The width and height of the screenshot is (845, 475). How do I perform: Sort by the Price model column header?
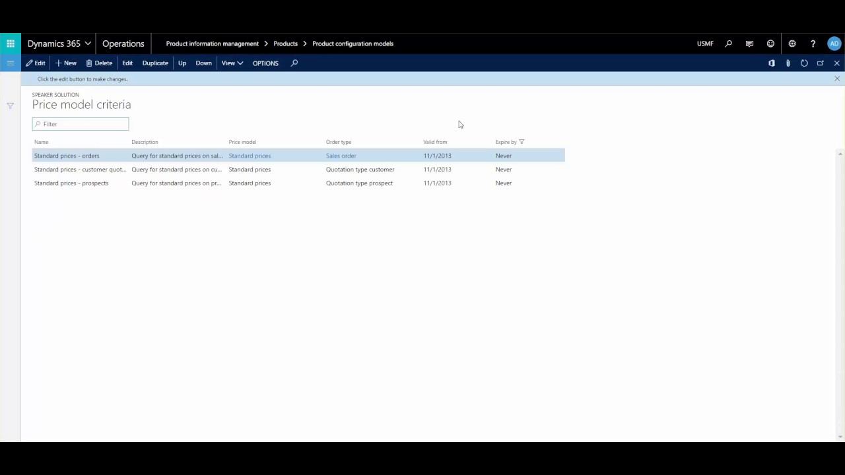tap(242, 142)
